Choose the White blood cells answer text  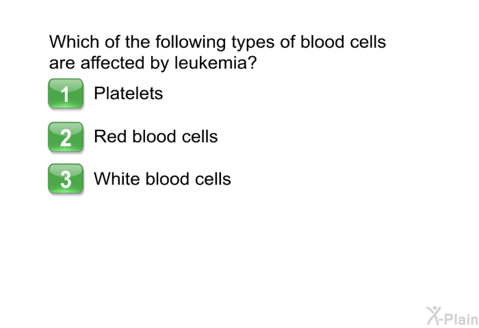[x=162, y=179]
